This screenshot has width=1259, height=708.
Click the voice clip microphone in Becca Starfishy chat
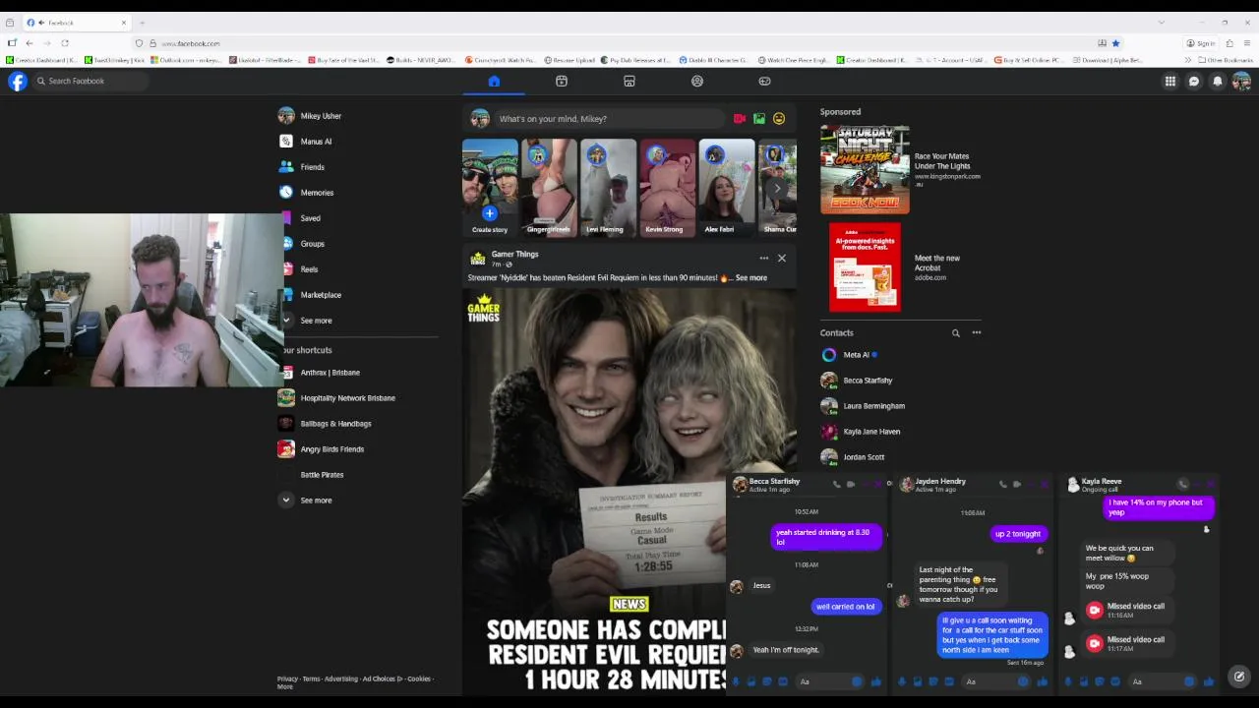click(x=736, y=681)
